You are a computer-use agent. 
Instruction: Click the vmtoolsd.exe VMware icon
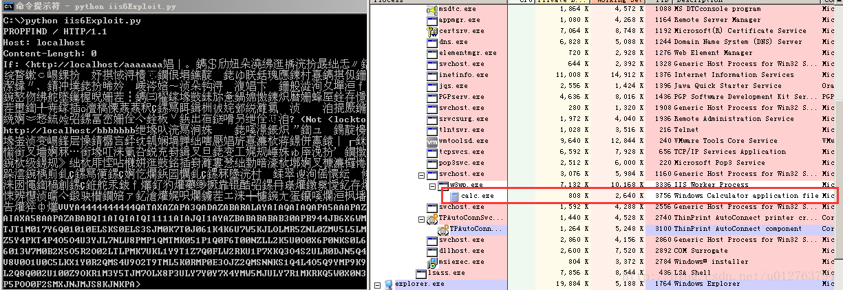pyautogui.click(x=432, y=141)
